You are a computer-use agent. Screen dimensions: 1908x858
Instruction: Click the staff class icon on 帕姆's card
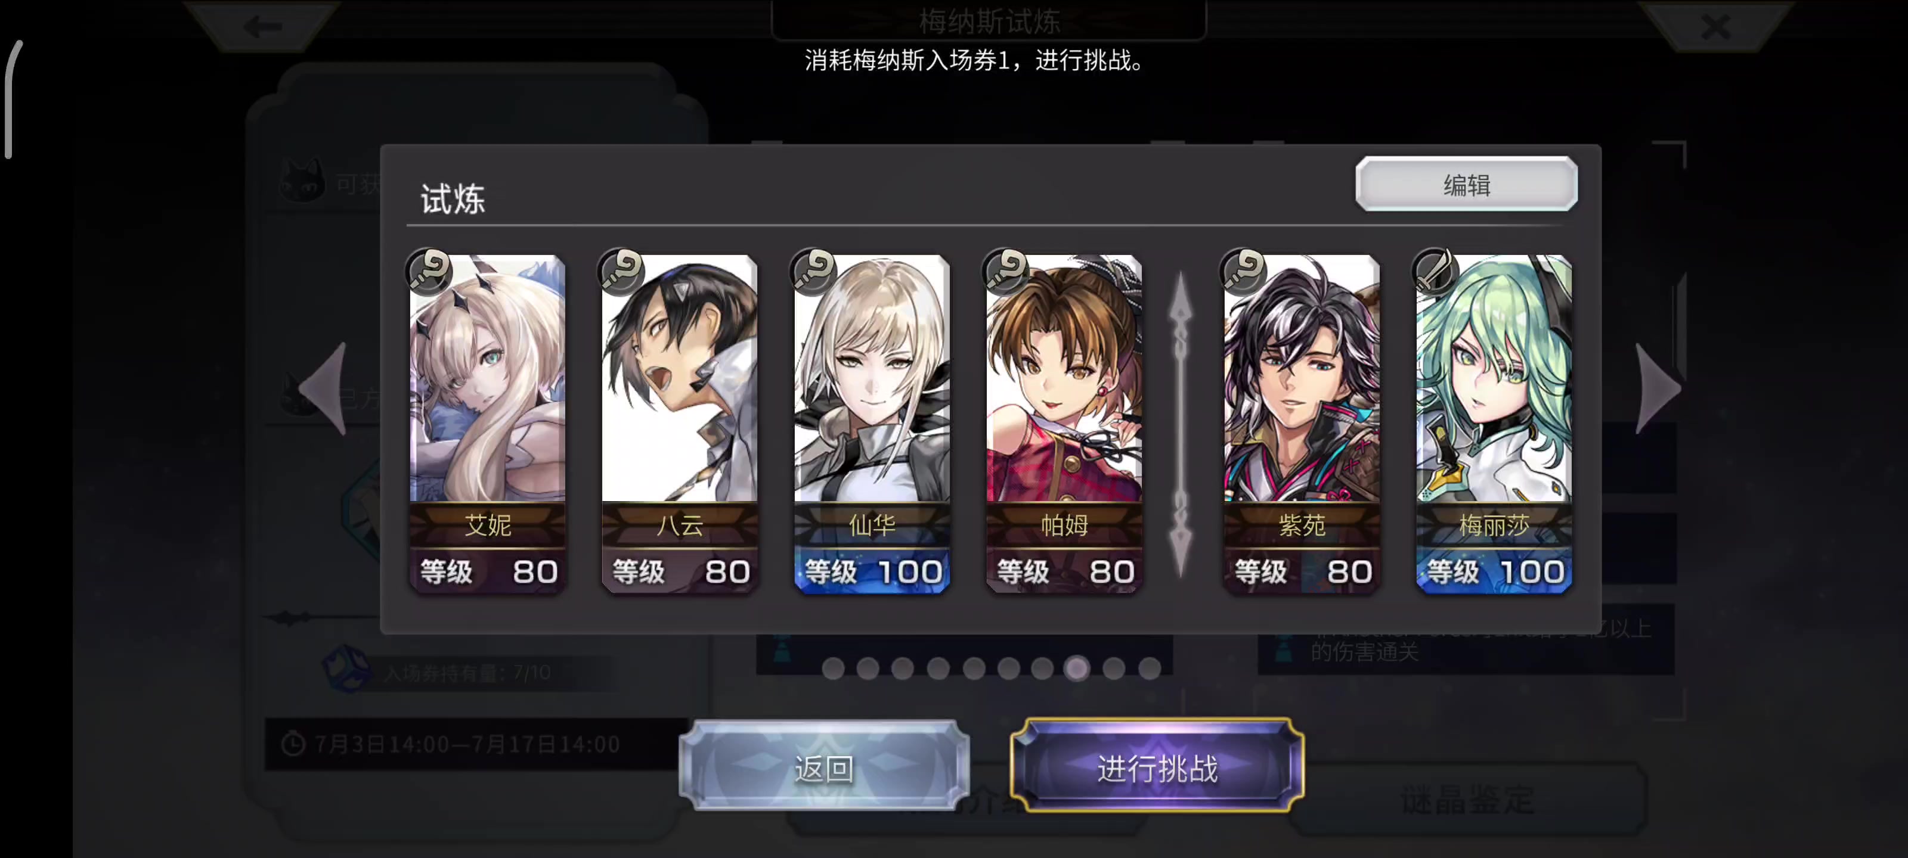(1006, 271)
